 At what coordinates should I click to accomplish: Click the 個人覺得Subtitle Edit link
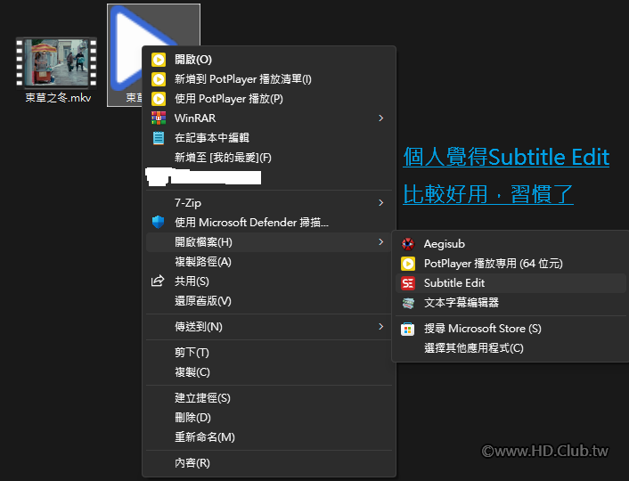506,157
